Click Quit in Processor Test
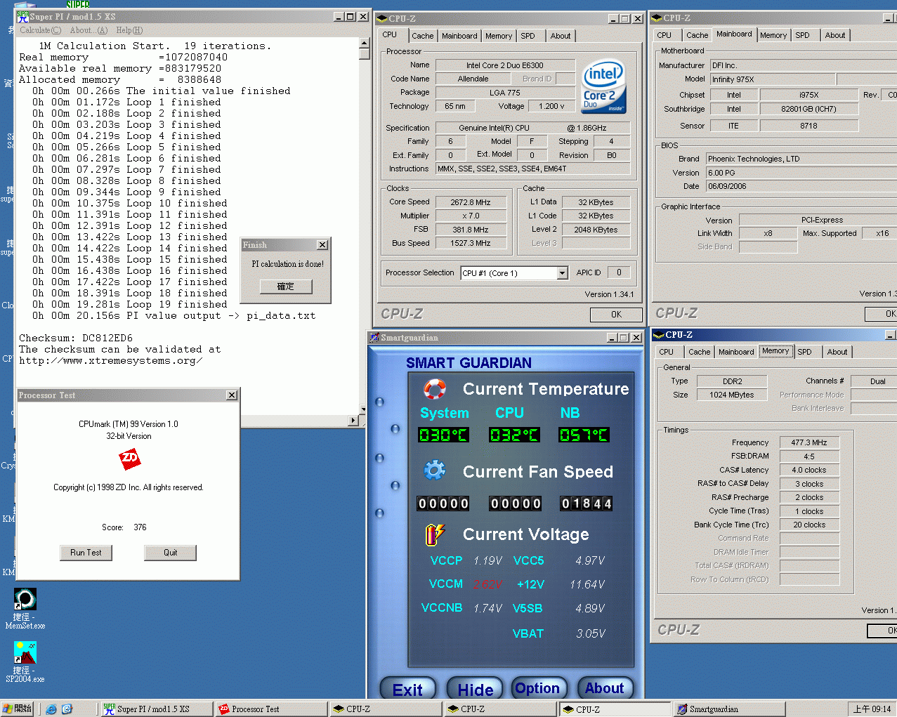 [x=170, y=553]
